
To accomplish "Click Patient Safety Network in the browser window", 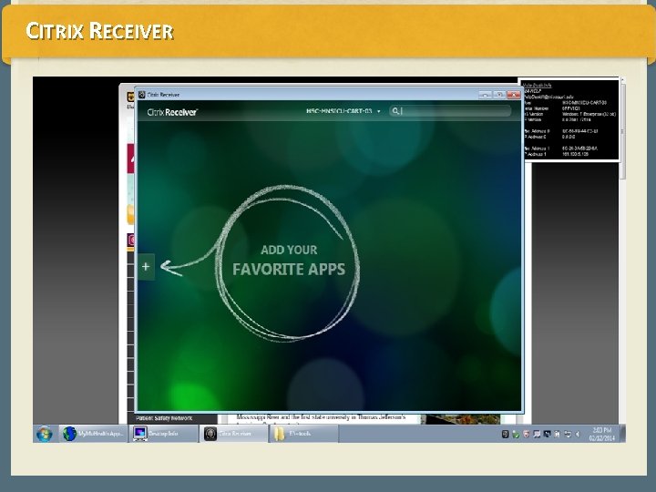I will 164,418.
